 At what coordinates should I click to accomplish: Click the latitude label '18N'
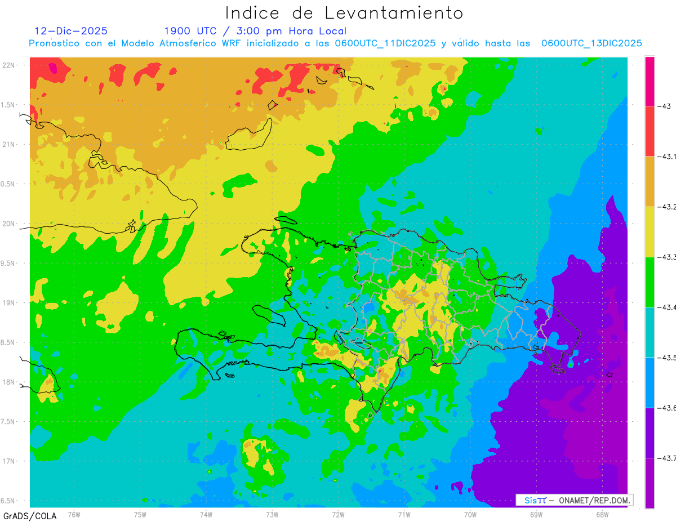tap(8, 382)
